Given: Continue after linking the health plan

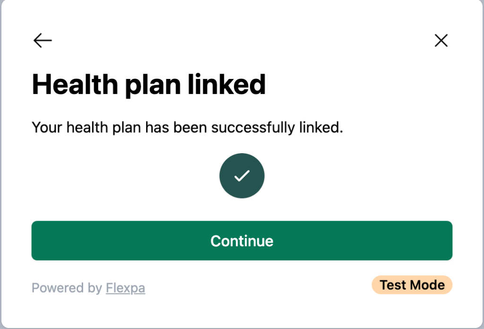Looking at the screenshot, I should (242, 241).
